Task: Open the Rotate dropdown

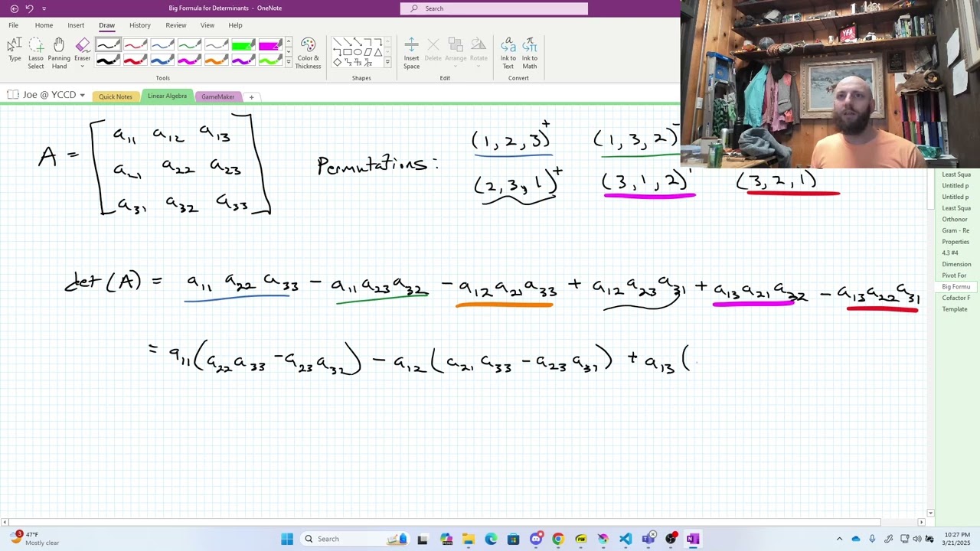Action: [x=479, y=51]
